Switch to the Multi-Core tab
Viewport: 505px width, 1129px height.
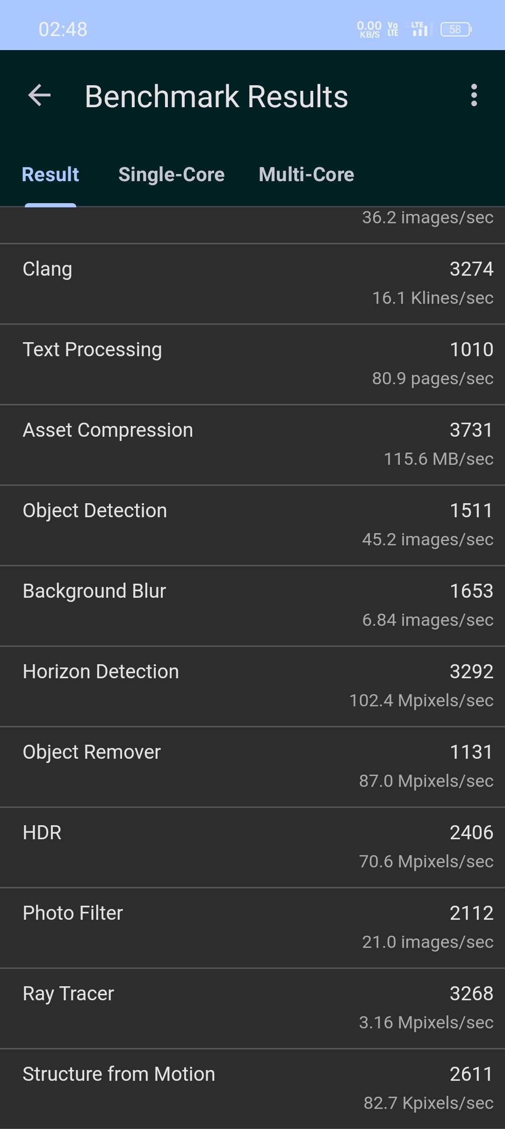click(x=306, y=175)
